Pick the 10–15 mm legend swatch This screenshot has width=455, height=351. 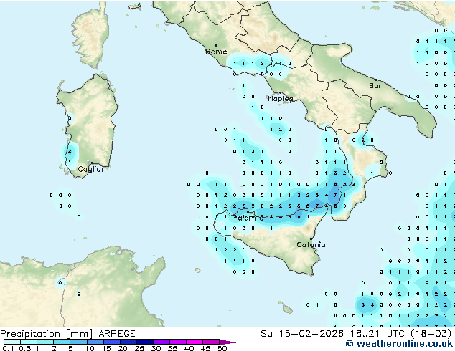95,342
